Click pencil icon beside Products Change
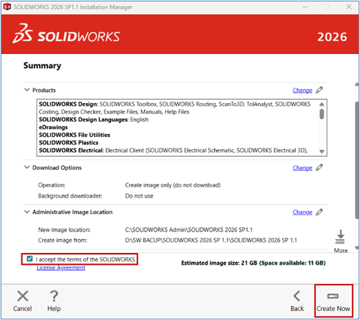 319,90
